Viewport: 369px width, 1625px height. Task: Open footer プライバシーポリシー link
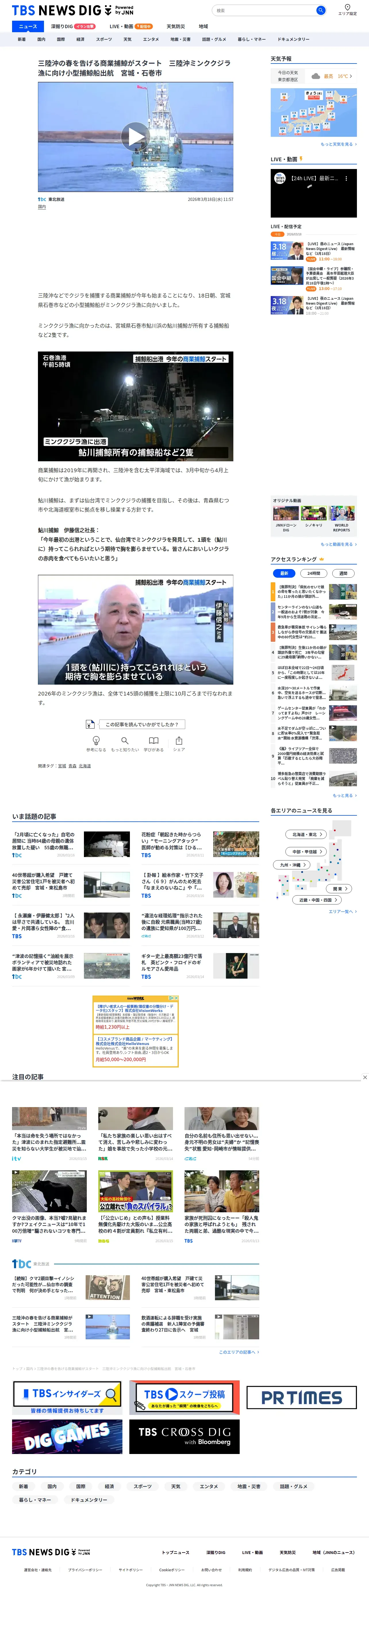(x=85, y=1570)
